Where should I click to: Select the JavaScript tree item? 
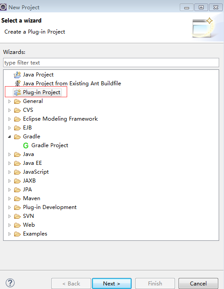click(x=36, y=172)
